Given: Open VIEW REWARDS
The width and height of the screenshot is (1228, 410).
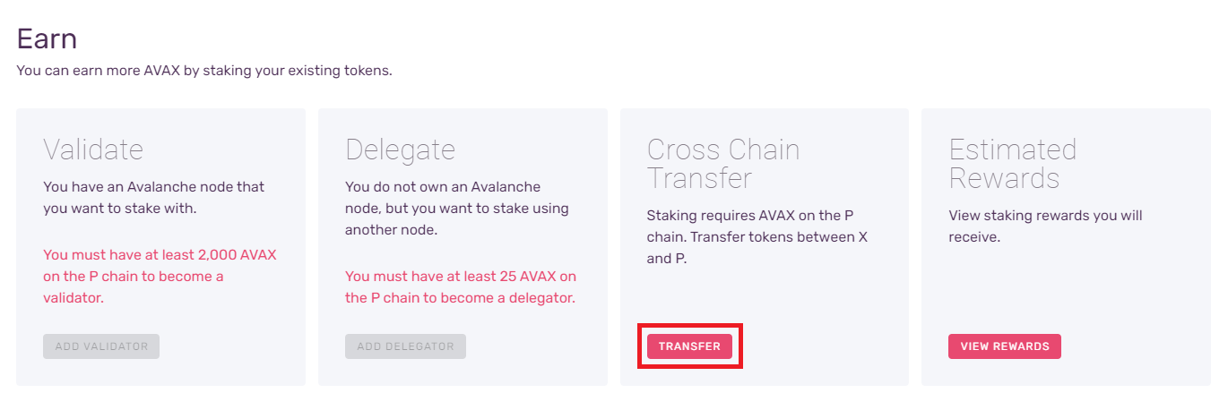Looking at the screenshot, I should point(1004,346).
